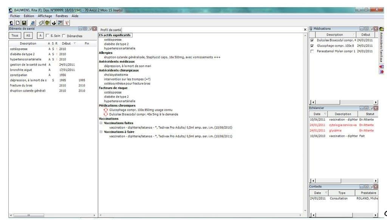The width and height of the screenshot is (387, 220).
Task: Open the Affichage menu
Action: 45,16
